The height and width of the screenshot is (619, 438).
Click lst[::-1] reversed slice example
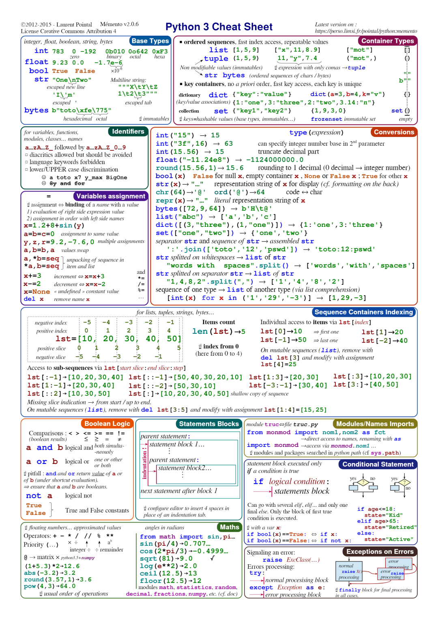click(x=185, y=377)
